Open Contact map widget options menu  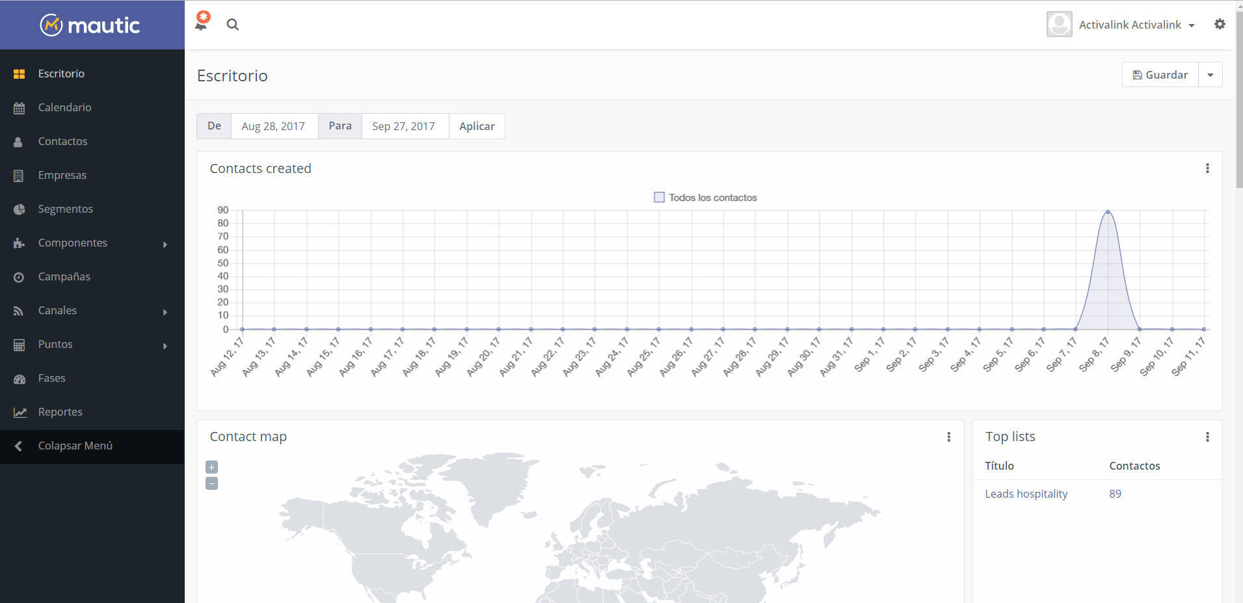point(948,437)
